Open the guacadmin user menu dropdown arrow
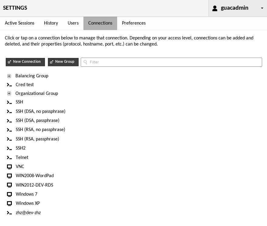 [262, 8]
